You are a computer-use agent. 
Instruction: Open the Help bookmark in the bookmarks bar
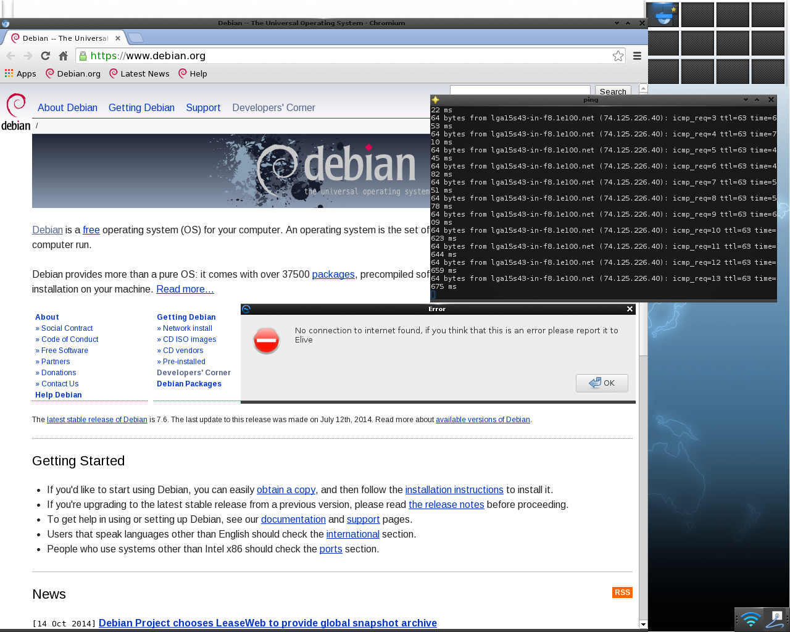point(193,73)
